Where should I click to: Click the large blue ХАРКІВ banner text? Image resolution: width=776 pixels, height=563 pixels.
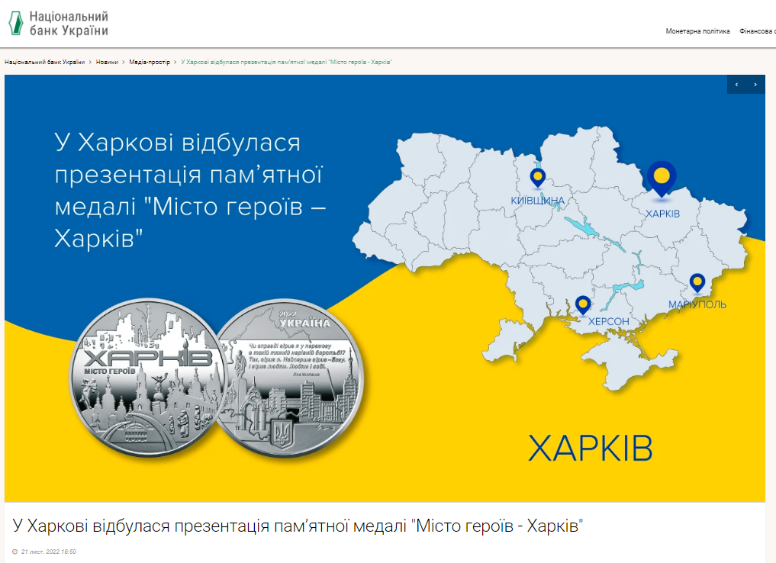[591, 449]
